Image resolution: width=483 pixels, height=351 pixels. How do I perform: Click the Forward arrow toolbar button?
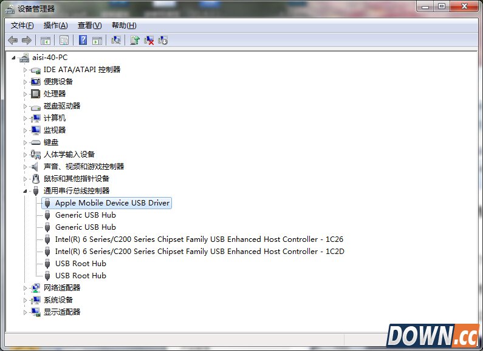[26, 40]
